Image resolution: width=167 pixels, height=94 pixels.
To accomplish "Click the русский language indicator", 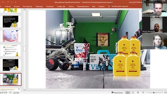I will click(x=16, y=93).
